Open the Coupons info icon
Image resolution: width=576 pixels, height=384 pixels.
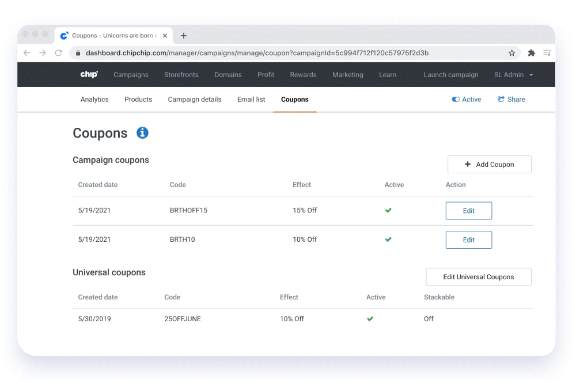(142, 132)
